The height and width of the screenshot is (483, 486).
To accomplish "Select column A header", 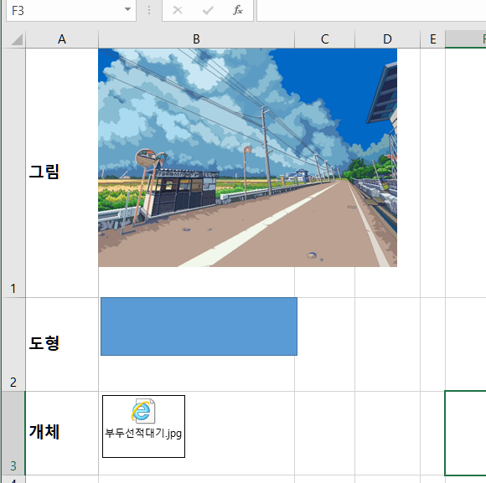I will click(x=62, y=39).
